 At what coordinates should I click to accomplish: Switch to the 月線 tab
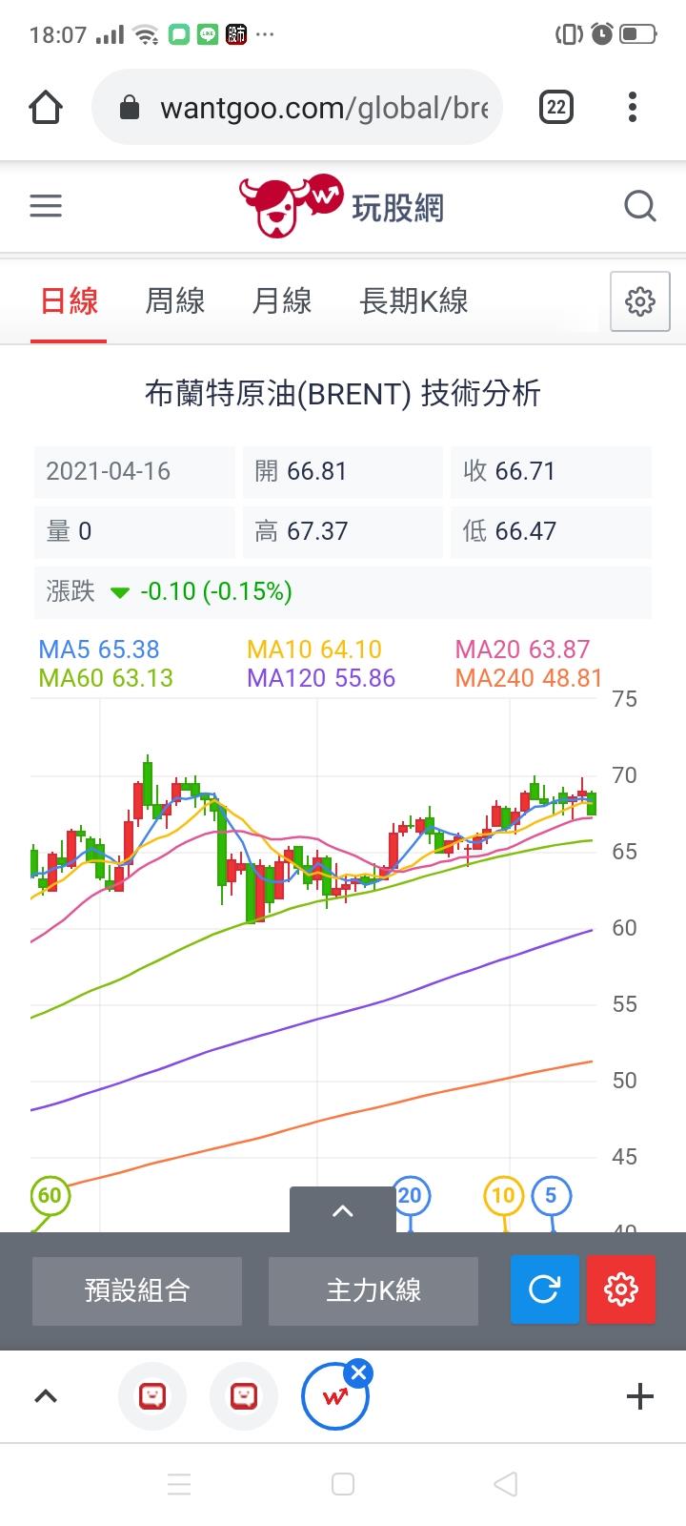[x=282, y=301]
